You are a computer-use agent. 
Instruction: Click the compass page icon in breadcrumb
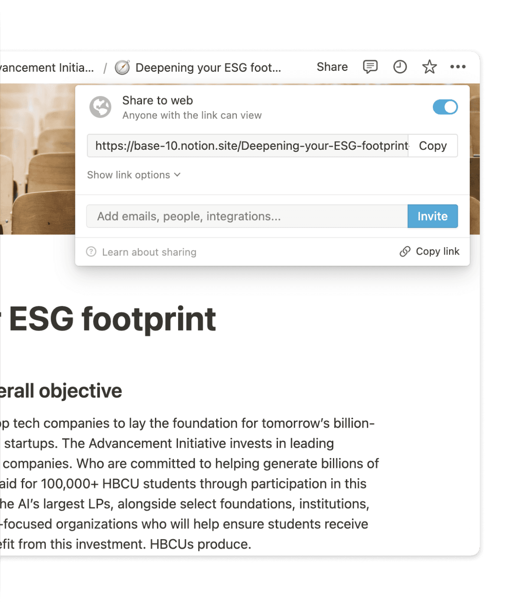click(122, 67)
